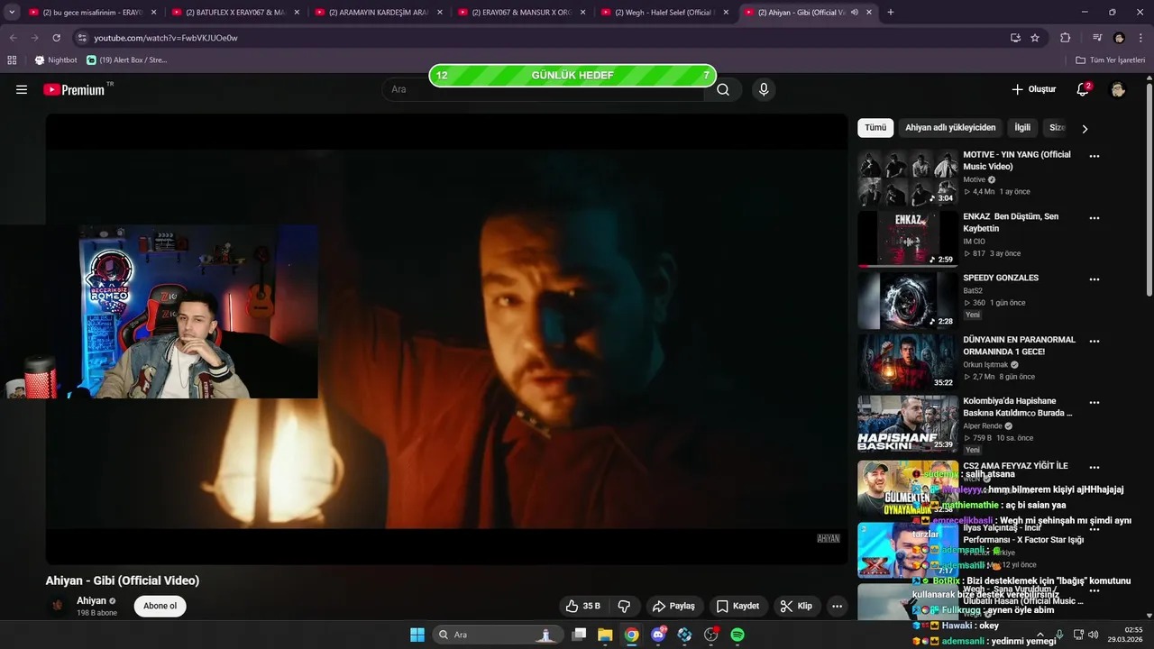Select the Tümü filter chip

coord(875,128)
